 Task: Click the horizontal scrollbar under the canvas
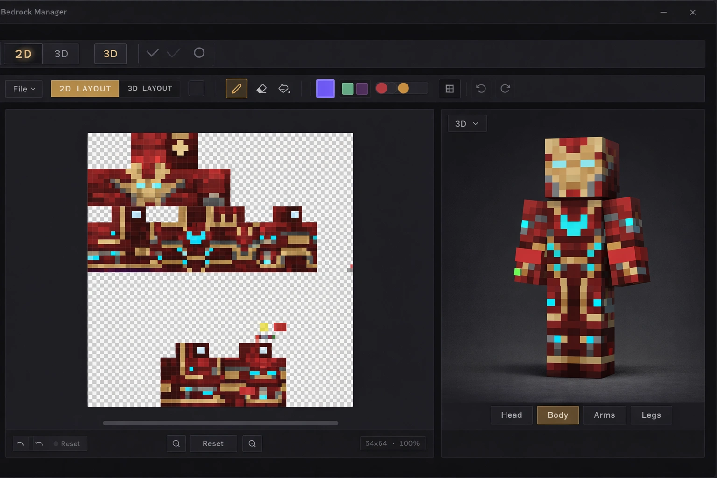click(x=220, y=423)
